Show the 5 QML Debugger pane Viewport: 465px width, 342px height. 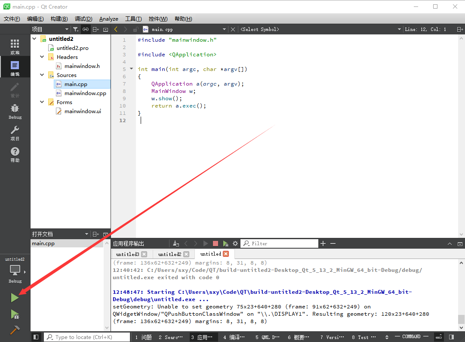click(267, 337)
